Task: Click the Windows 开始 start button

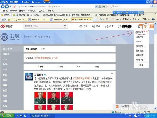Action: pos(7,116)
